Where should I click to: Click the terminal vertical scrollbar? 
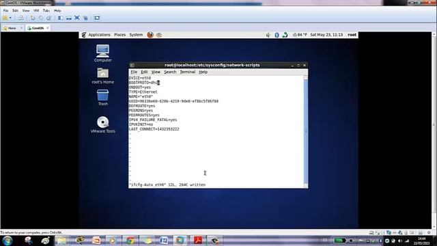point(306,132)
